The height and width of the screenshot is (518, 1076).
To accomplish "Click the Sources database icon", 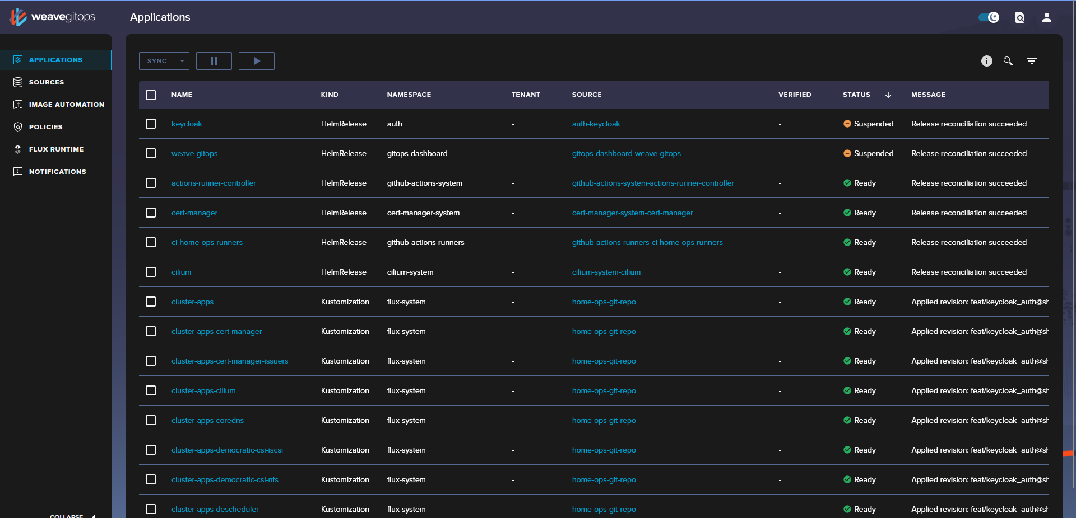I will point(18,82).
